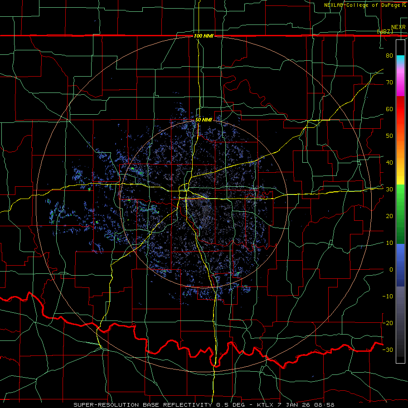Click the 50 value on the dBZ scale
408x408 pixels.
(389, 136)
